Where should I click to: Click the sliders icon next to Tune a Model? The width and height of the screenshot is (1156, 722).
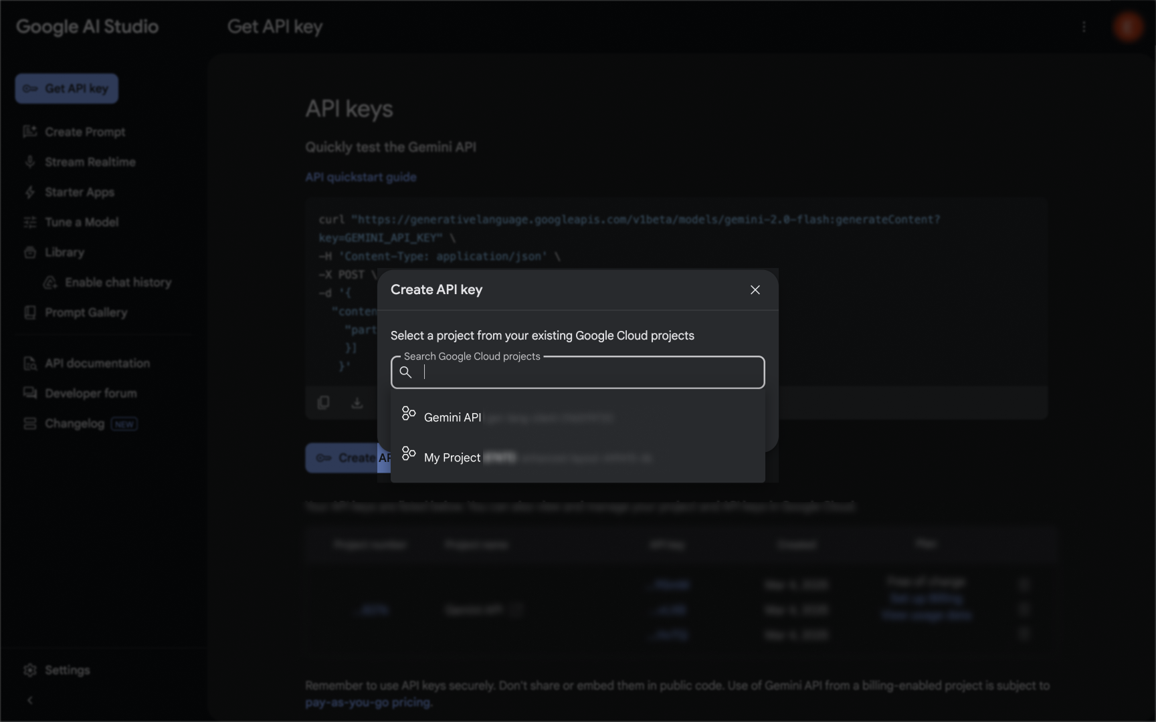29,222
